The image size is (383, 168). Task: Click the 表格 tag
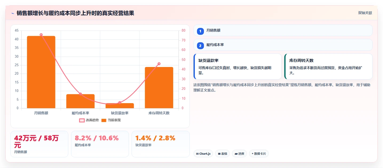tap(223, 154)
